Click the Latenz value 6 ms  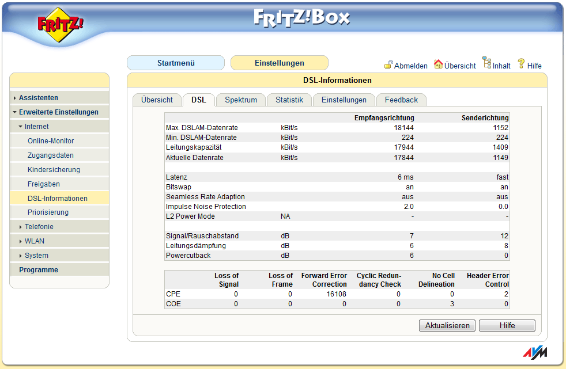[406, 177]
